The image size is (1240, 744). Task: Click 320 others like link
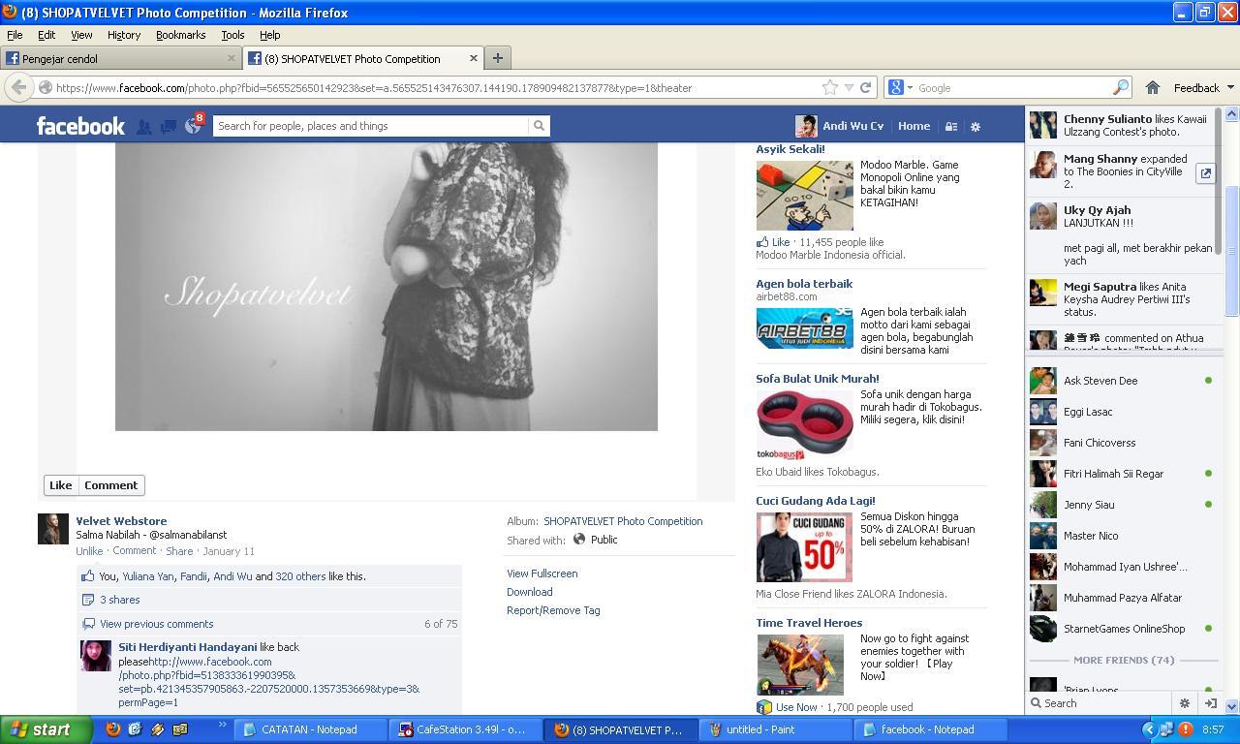[300, 576]
